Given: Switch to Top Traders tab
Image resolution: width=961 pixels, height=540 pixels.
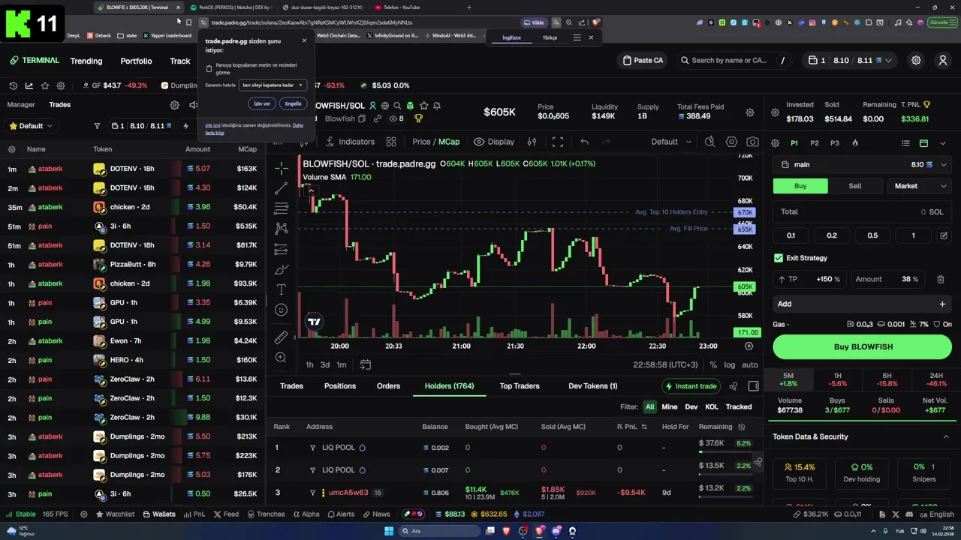Looking at the screenshot, I should pos(520,386).
